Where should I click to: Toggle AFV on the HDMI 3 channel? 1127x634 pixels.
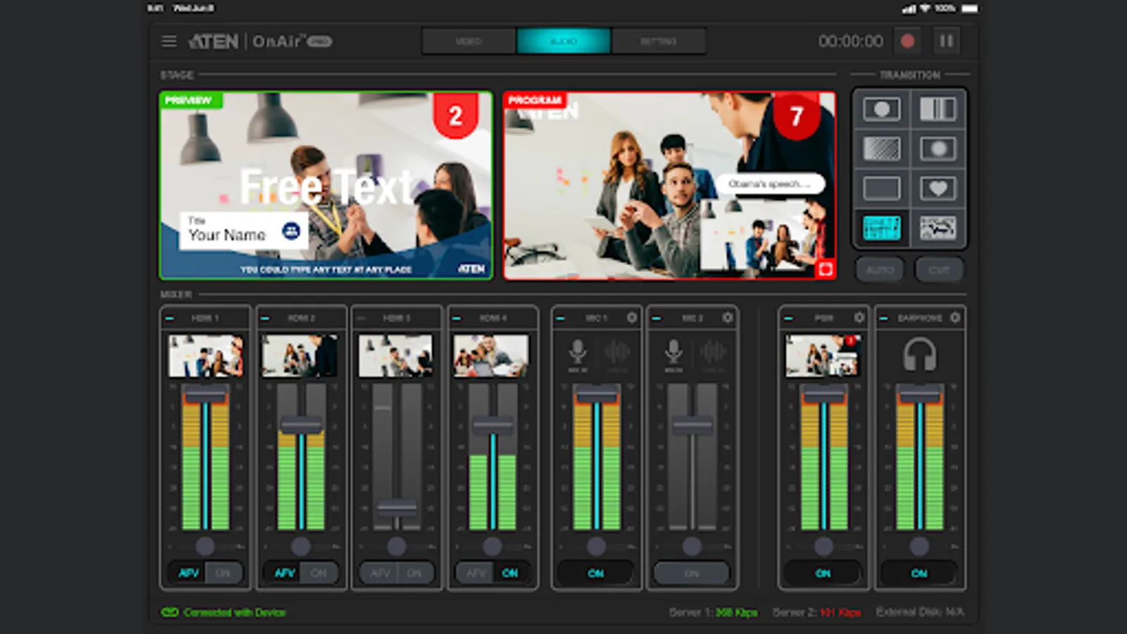(380, 573)
